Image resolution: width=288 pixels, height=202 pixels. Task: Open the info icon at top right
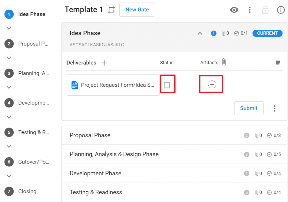[x=280, y=10]
